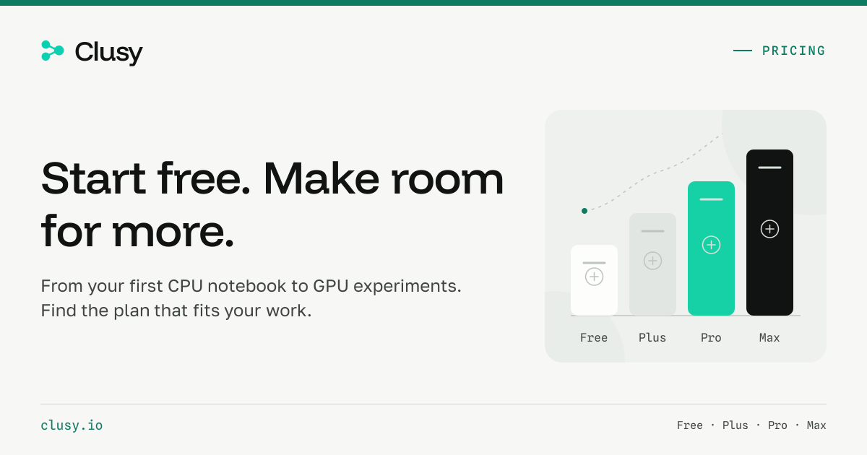Screen dimensions: 867x455
Task: Click the "Max" label under the chart bars
Action: [x=769, y=337]
